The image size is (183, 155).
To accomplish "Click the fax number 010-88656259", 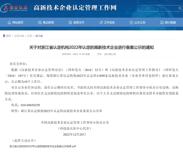I will point(30,105).
